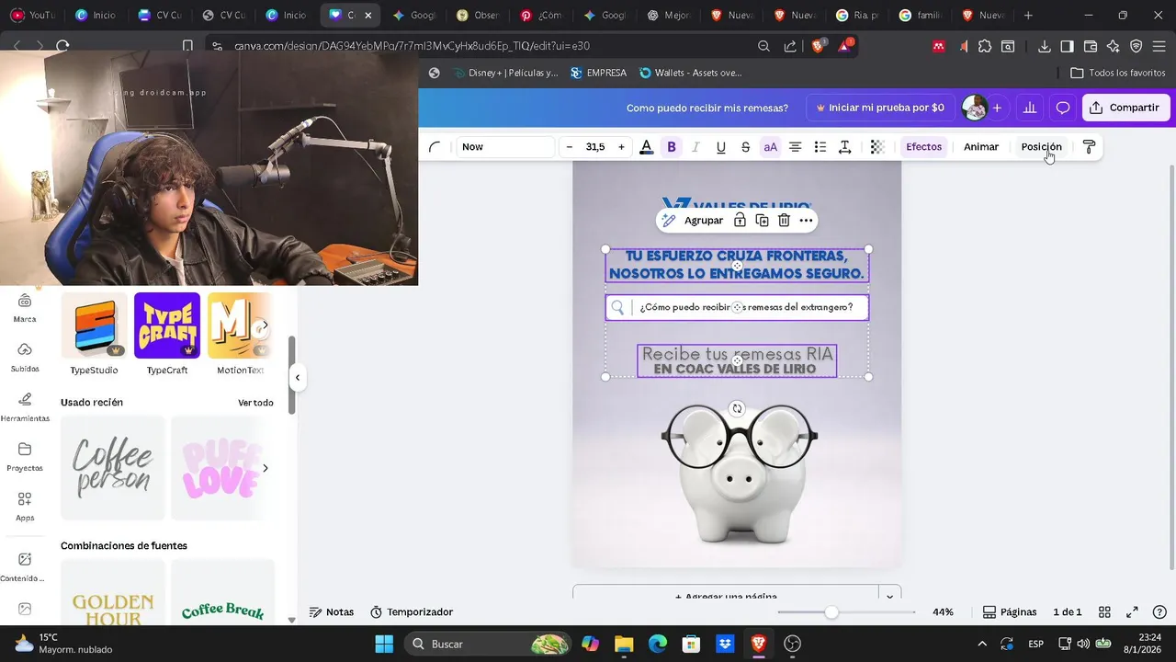The width and height of the screenshot is (1176, 662).
Task: Open Contenido section in sidebar
Action: click(25, 567)
